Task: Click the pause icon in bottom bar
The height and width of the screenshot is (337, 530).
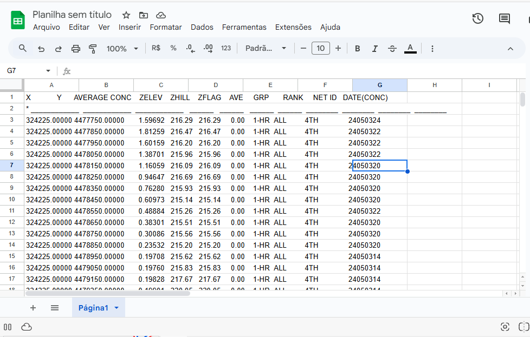Action: click(x=8, y=327)
